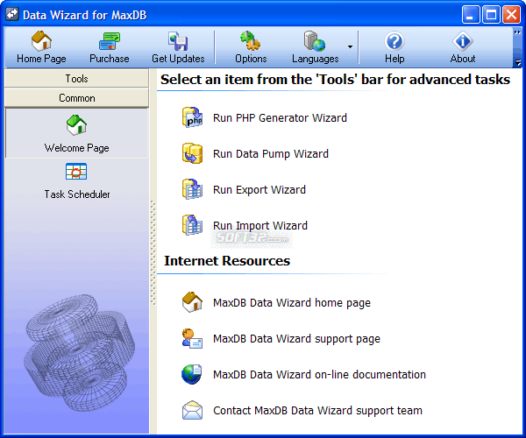Click the Welcome Page label
The image size is (526, 438).
(x=76, y=148)
